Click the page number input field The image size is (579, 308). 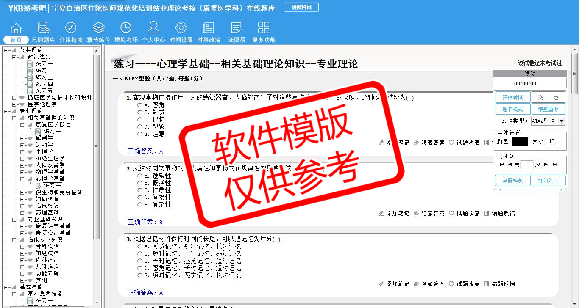[x=526, y=165]
